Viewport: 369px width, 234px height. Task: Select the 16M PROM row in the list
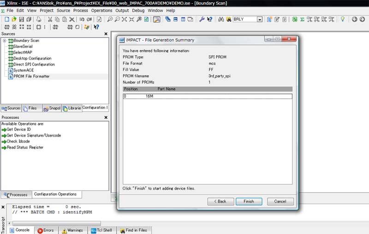(x=208, y=96)
